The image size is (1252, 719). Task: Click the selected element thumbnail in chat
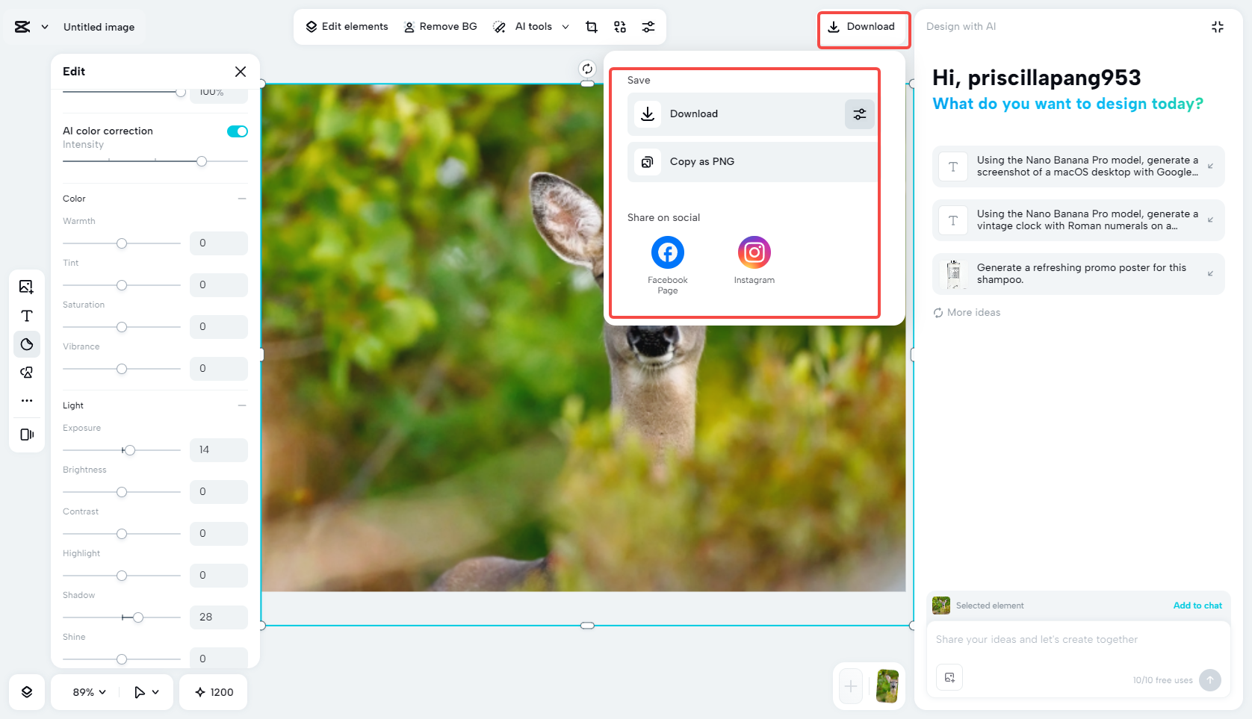click(x=941, y=606)
